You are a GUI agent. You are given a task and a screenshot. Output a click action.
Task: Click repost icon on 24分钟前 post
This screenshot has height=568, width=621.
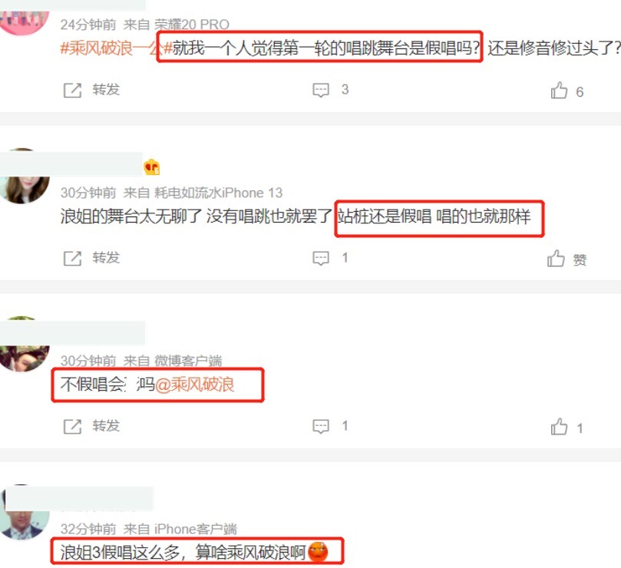coord(72,91)
